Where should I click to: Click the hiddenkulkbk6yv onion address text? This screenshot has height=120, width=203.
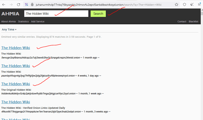38,94
